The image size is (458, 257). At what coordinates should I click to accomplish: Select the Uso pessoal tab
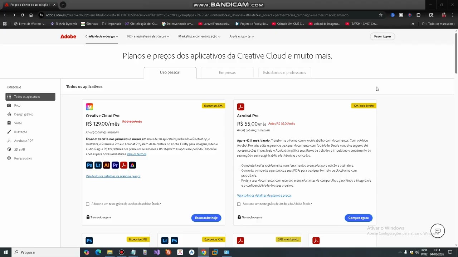point(170,72)
